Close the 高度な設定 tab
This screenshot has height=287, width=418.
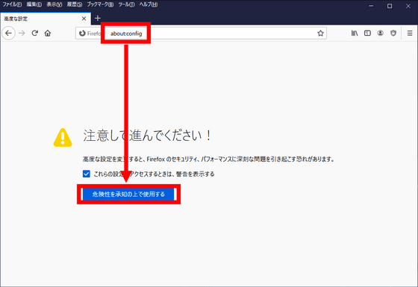click(84, 19)
